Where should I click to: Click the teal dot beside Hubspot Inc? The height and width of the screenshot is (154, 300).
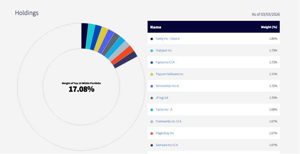pyautogui.click(x=152, y=51)
